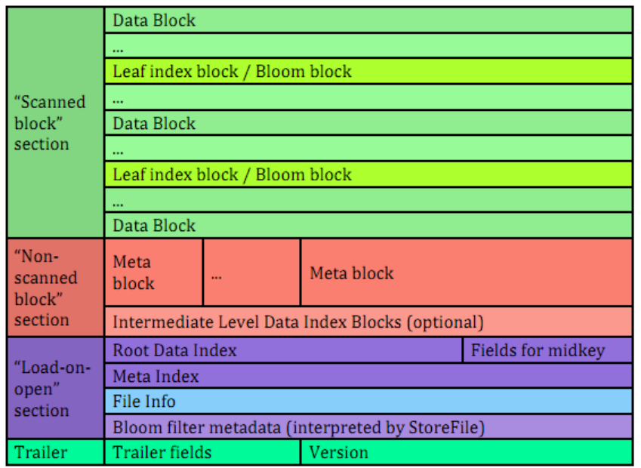Select the first Leaf index block / Bloom block row

[x=368, y=71]
